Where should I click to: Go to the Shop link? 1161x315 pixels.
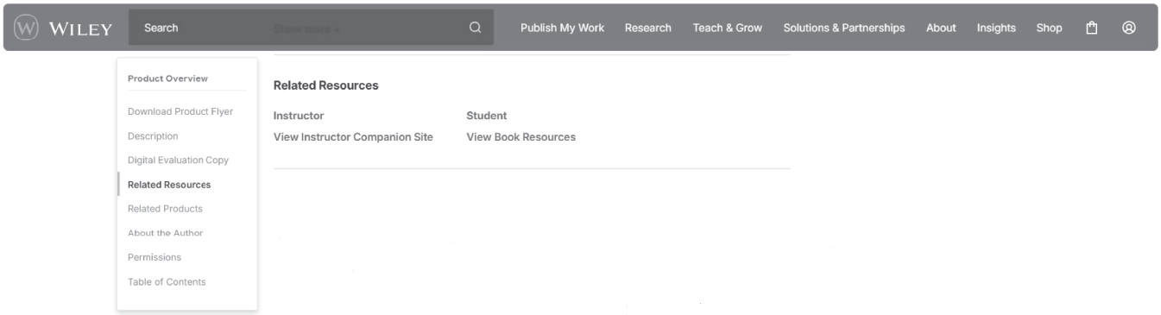[1049, 28]
